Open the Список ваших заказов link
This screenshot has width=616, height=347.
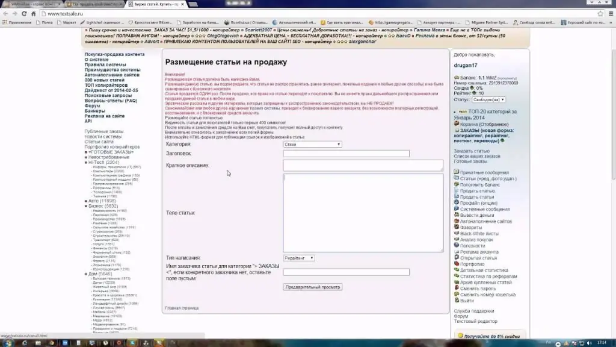[x=477, y=156]
